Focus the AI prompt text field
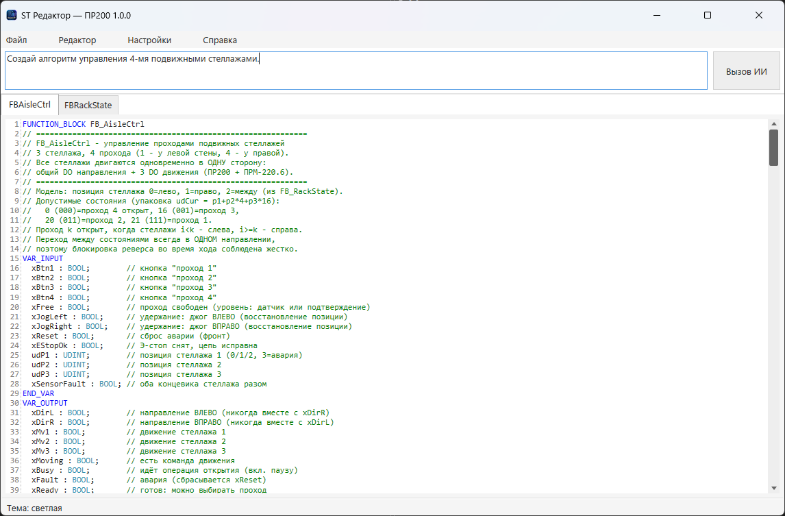This screenshot has width=785, height=516. tap(356, 71)
